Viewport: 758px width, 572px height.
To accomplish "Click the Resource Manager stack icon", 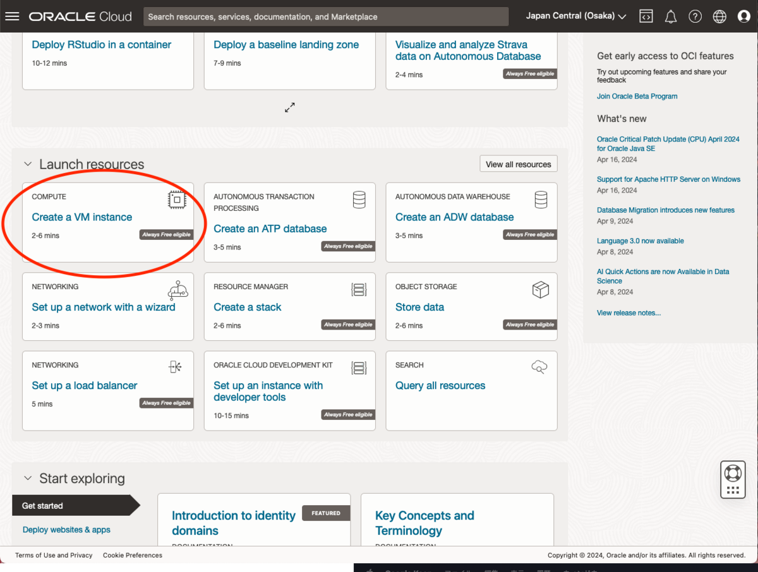I will click(x=359, y=290).
